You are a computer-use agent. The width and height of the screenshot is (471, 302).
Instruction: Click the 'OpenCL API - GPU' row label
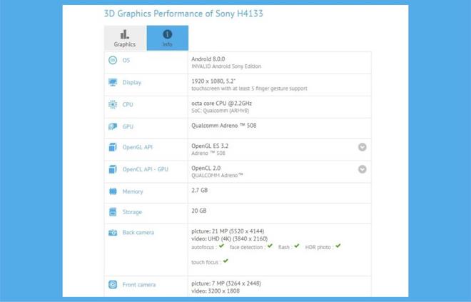pos(146,169)
